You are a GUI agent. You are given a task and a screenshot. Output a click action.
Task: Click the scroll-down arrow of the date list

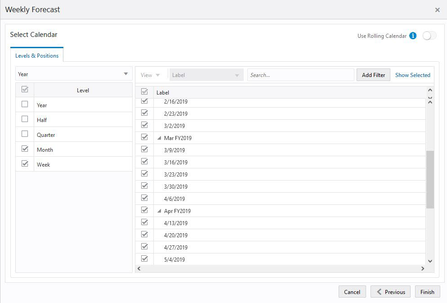430,260
